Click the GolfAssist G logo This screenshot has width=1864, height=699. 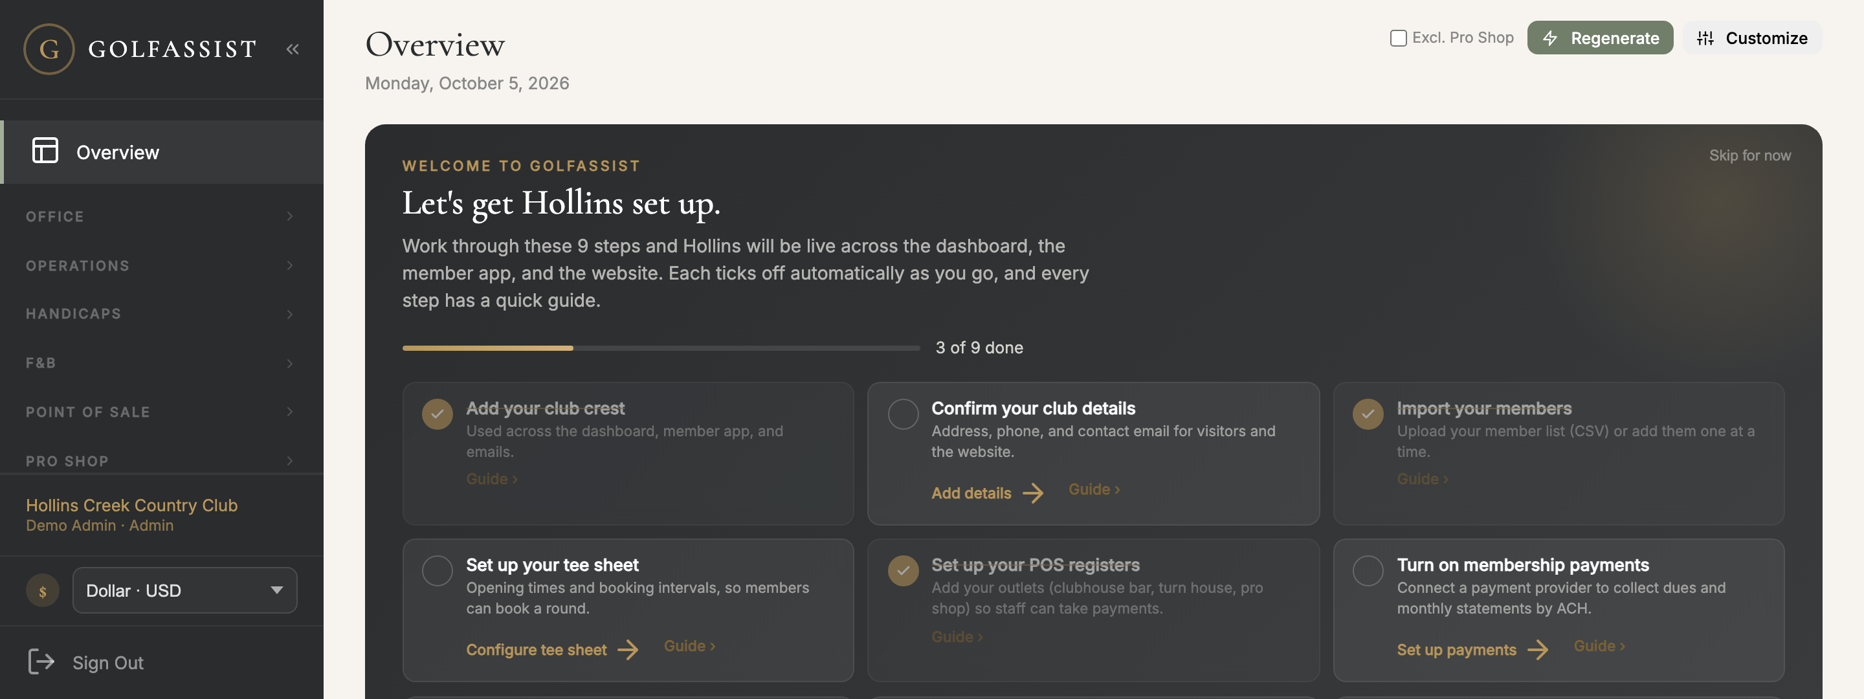49,49
